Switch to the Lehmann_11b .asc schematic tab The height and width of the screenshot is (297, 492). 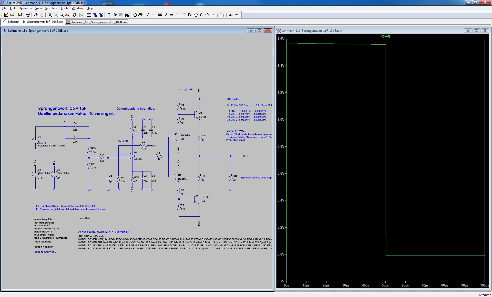click(33, 22)
